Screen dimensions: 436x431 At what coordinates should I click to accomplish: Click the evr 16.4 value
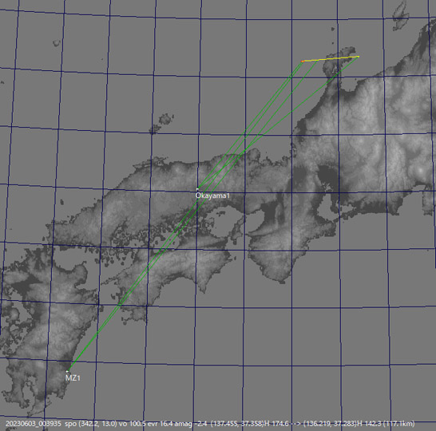tap(160, 424)
